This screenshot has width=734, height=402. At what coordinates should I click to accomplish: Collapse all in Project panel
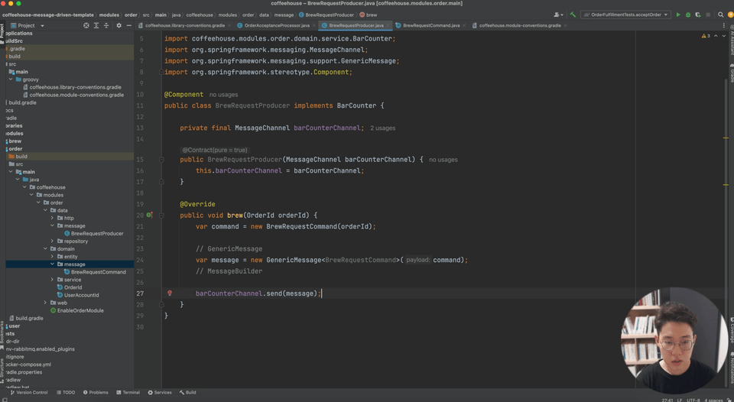pyautogui.click(x=106, y=26)
